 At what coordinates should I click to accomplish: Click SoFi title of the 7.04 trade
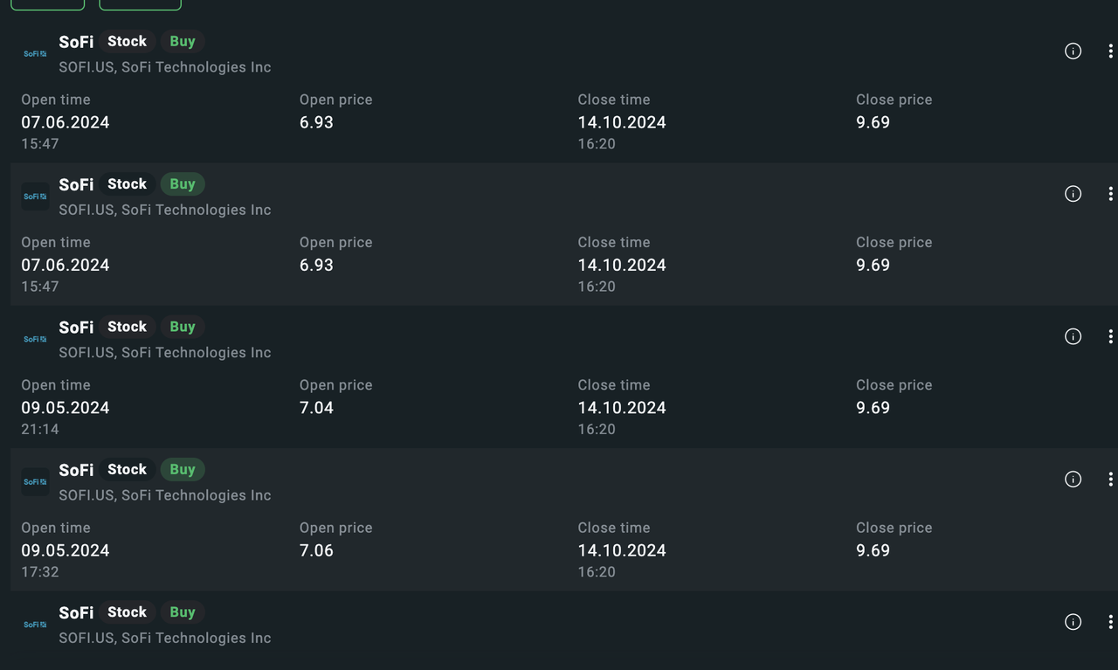click(x=76, y=328)
